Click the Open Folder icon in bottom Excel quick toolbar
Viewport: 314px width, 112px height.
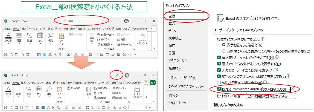16,107
